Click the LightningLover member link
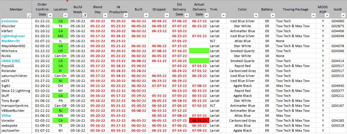The height and width of the screenshot is (134, 347). pyautogui.click(x=13, y=36)
